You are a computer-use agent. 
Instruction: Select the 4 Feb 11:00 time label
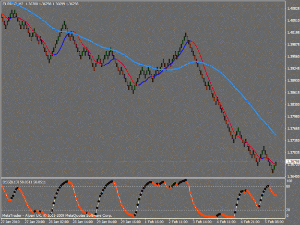coord(226,222)
